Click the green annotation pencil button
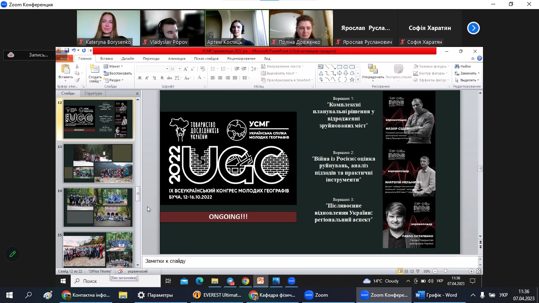The height and width of the screenshot is (303, 539). (x=13, y=254)
